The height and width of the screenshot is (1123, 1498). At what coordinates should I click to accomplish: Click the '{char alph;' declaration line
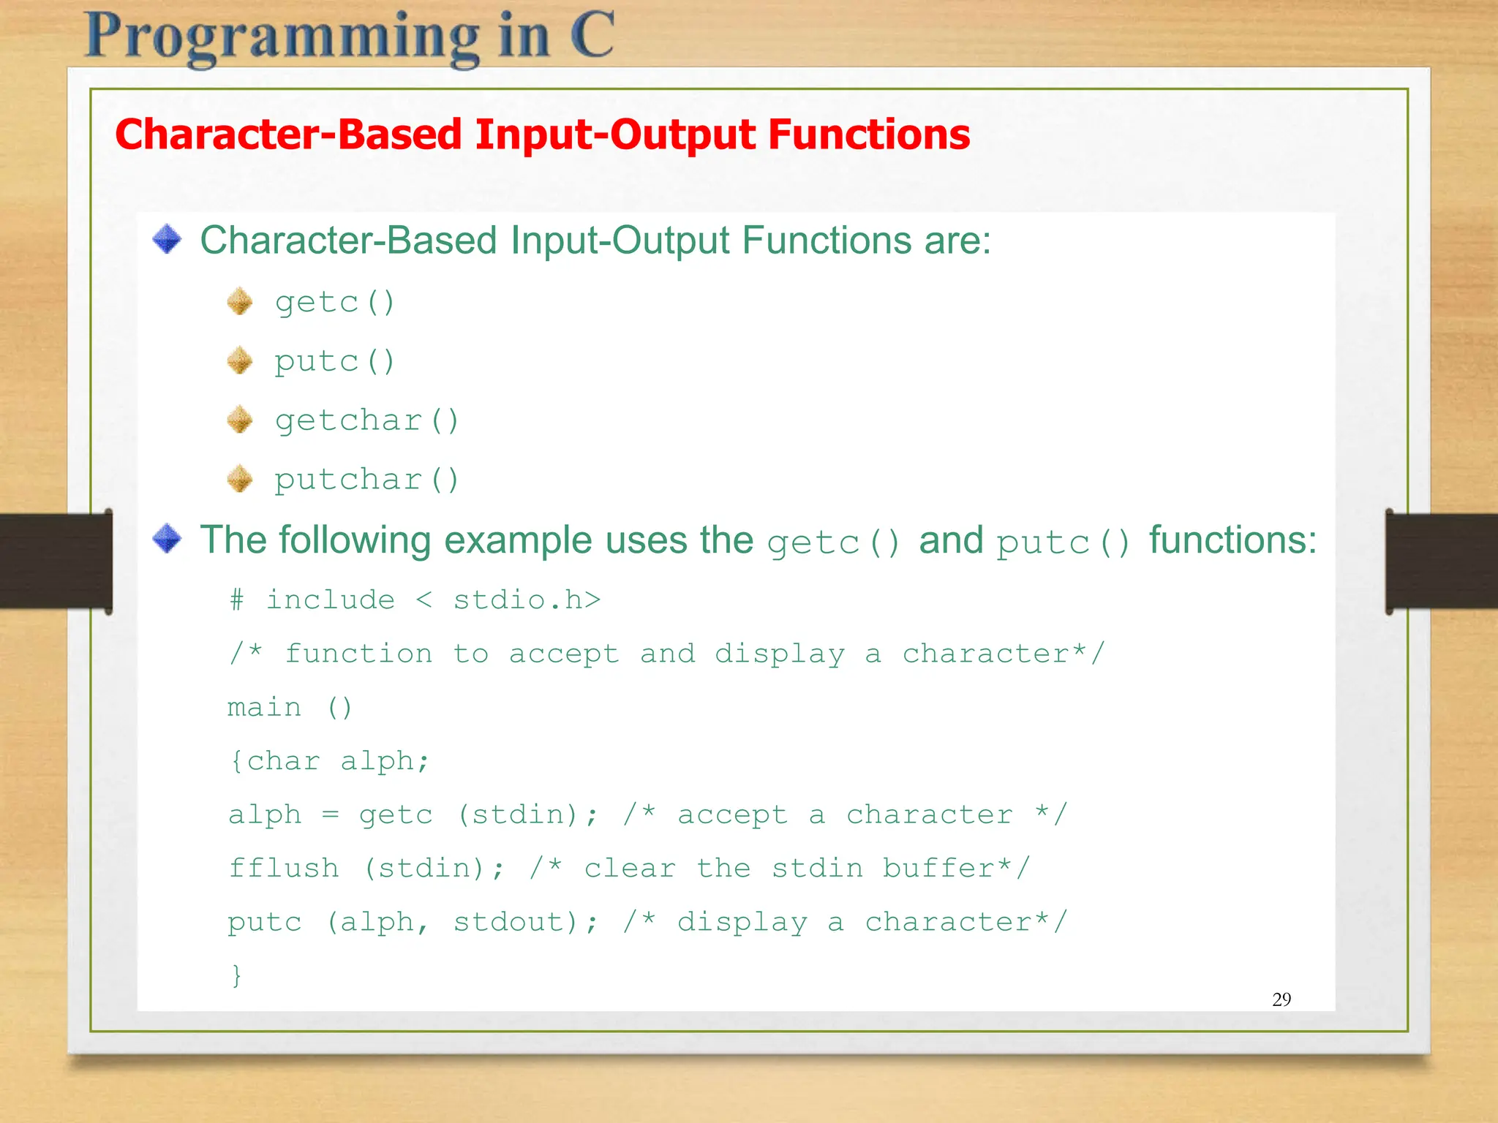coord(329,761)
